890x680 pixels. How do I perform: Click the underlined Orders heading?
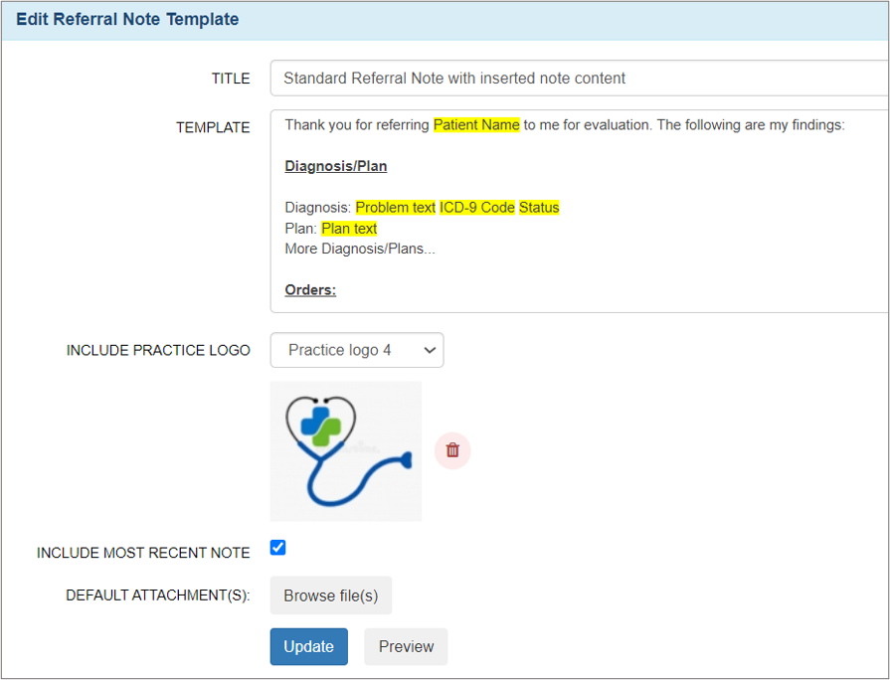[309, 290]
